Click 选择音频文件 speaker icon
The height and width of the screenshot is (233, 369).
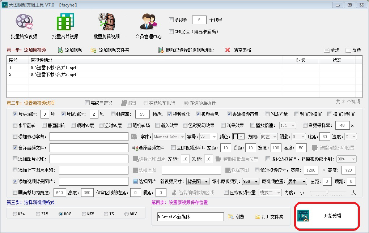(x=135, y=148)
